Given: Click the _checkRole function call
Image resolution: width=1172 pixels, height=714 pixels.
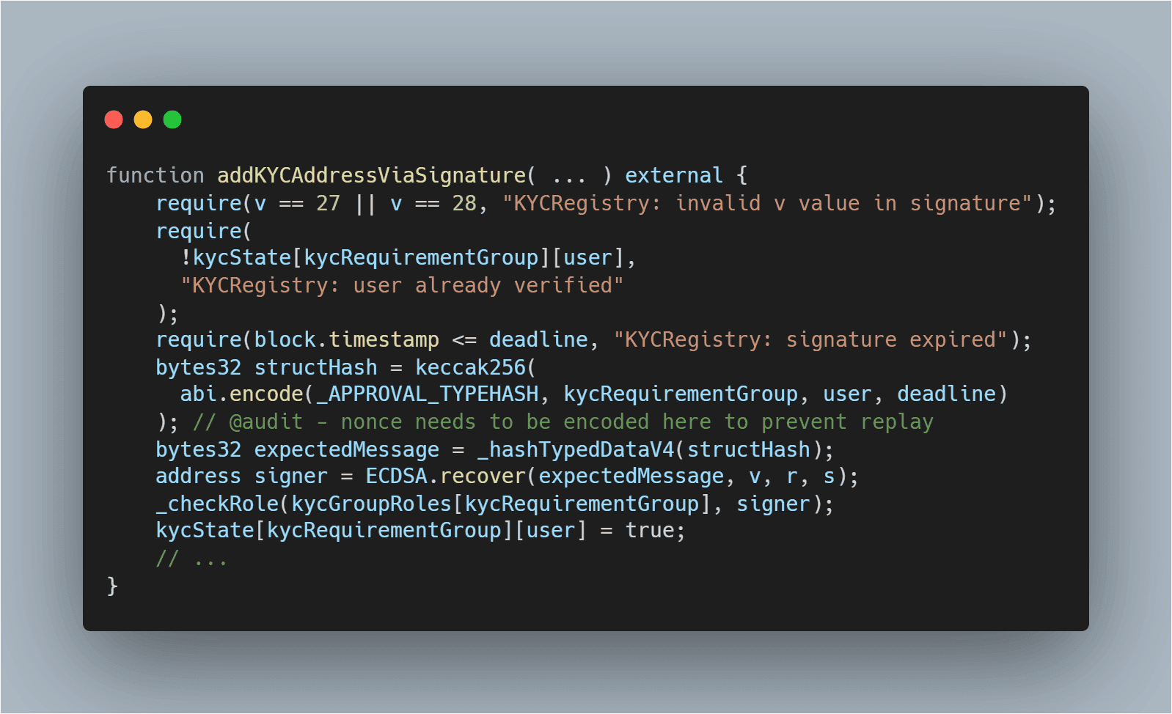Looking at the screenshot, I should click(217, 504).
